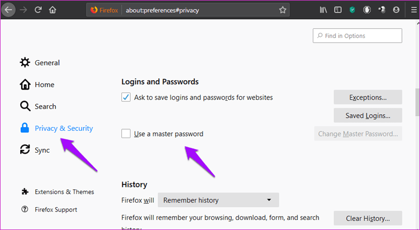Open the Firefox home page icon
The height and width of the screenshot is (230, 420).
pyautogui.click(x=52, y=10)
